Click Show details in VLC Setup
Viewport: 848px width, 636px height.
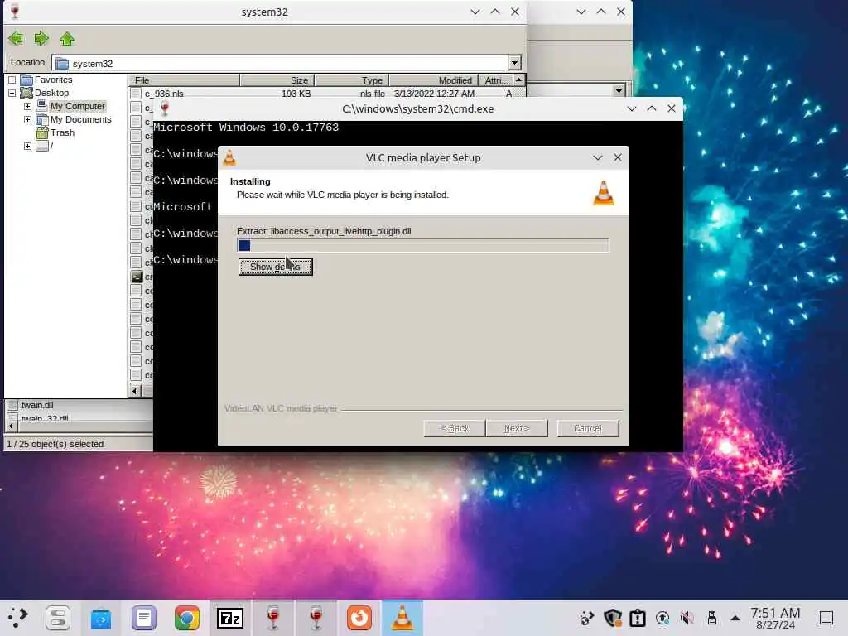[275, 267]
